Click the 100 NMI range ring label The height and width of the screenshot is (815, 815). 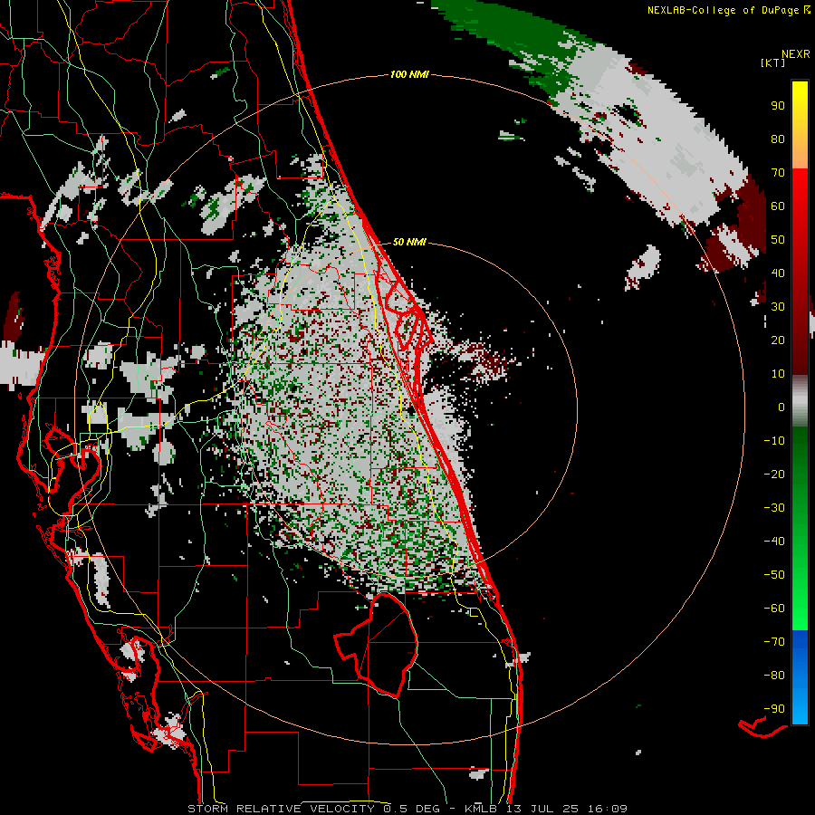point(409,75)
